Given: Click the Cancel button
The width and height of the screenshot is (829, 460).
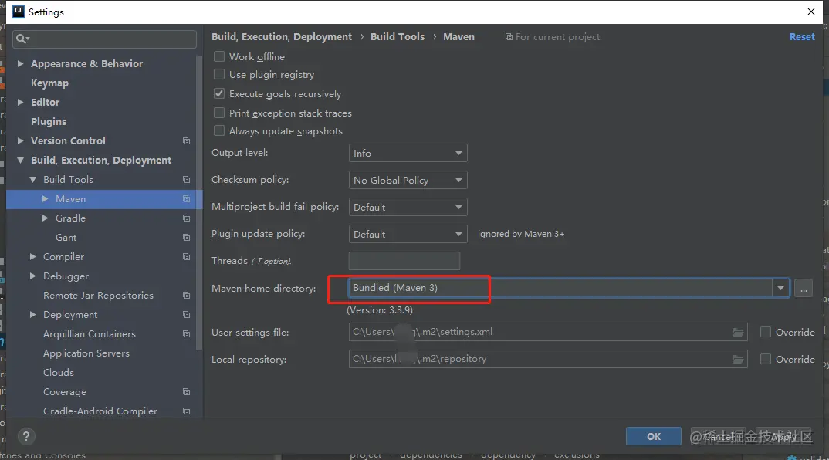Looking at the screenshot, I should coord(718,436).
